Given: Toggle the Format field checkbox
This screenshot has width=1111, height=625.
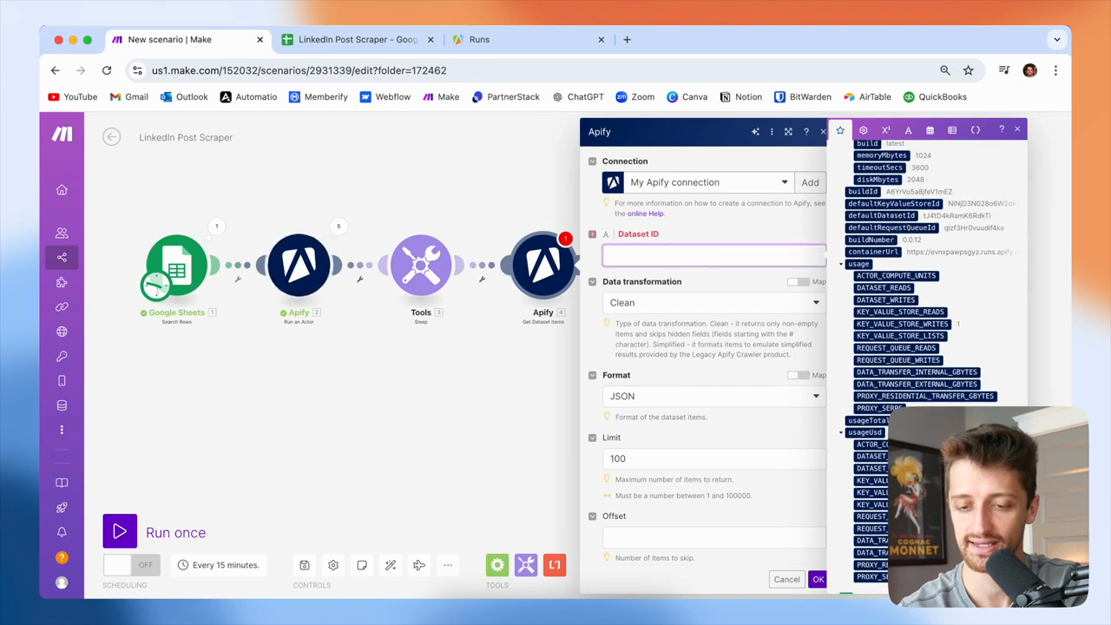Looking at the screenshot, I should pyautogui.click(x=593, y=375).
